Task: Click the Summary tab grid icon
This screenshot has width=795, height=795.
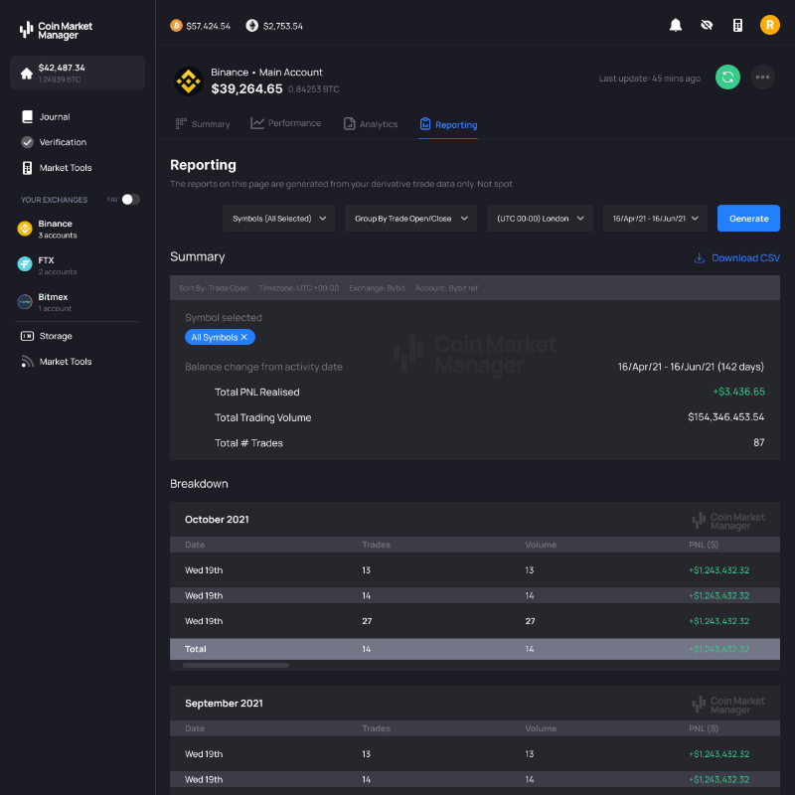Action: pos(181,123)
